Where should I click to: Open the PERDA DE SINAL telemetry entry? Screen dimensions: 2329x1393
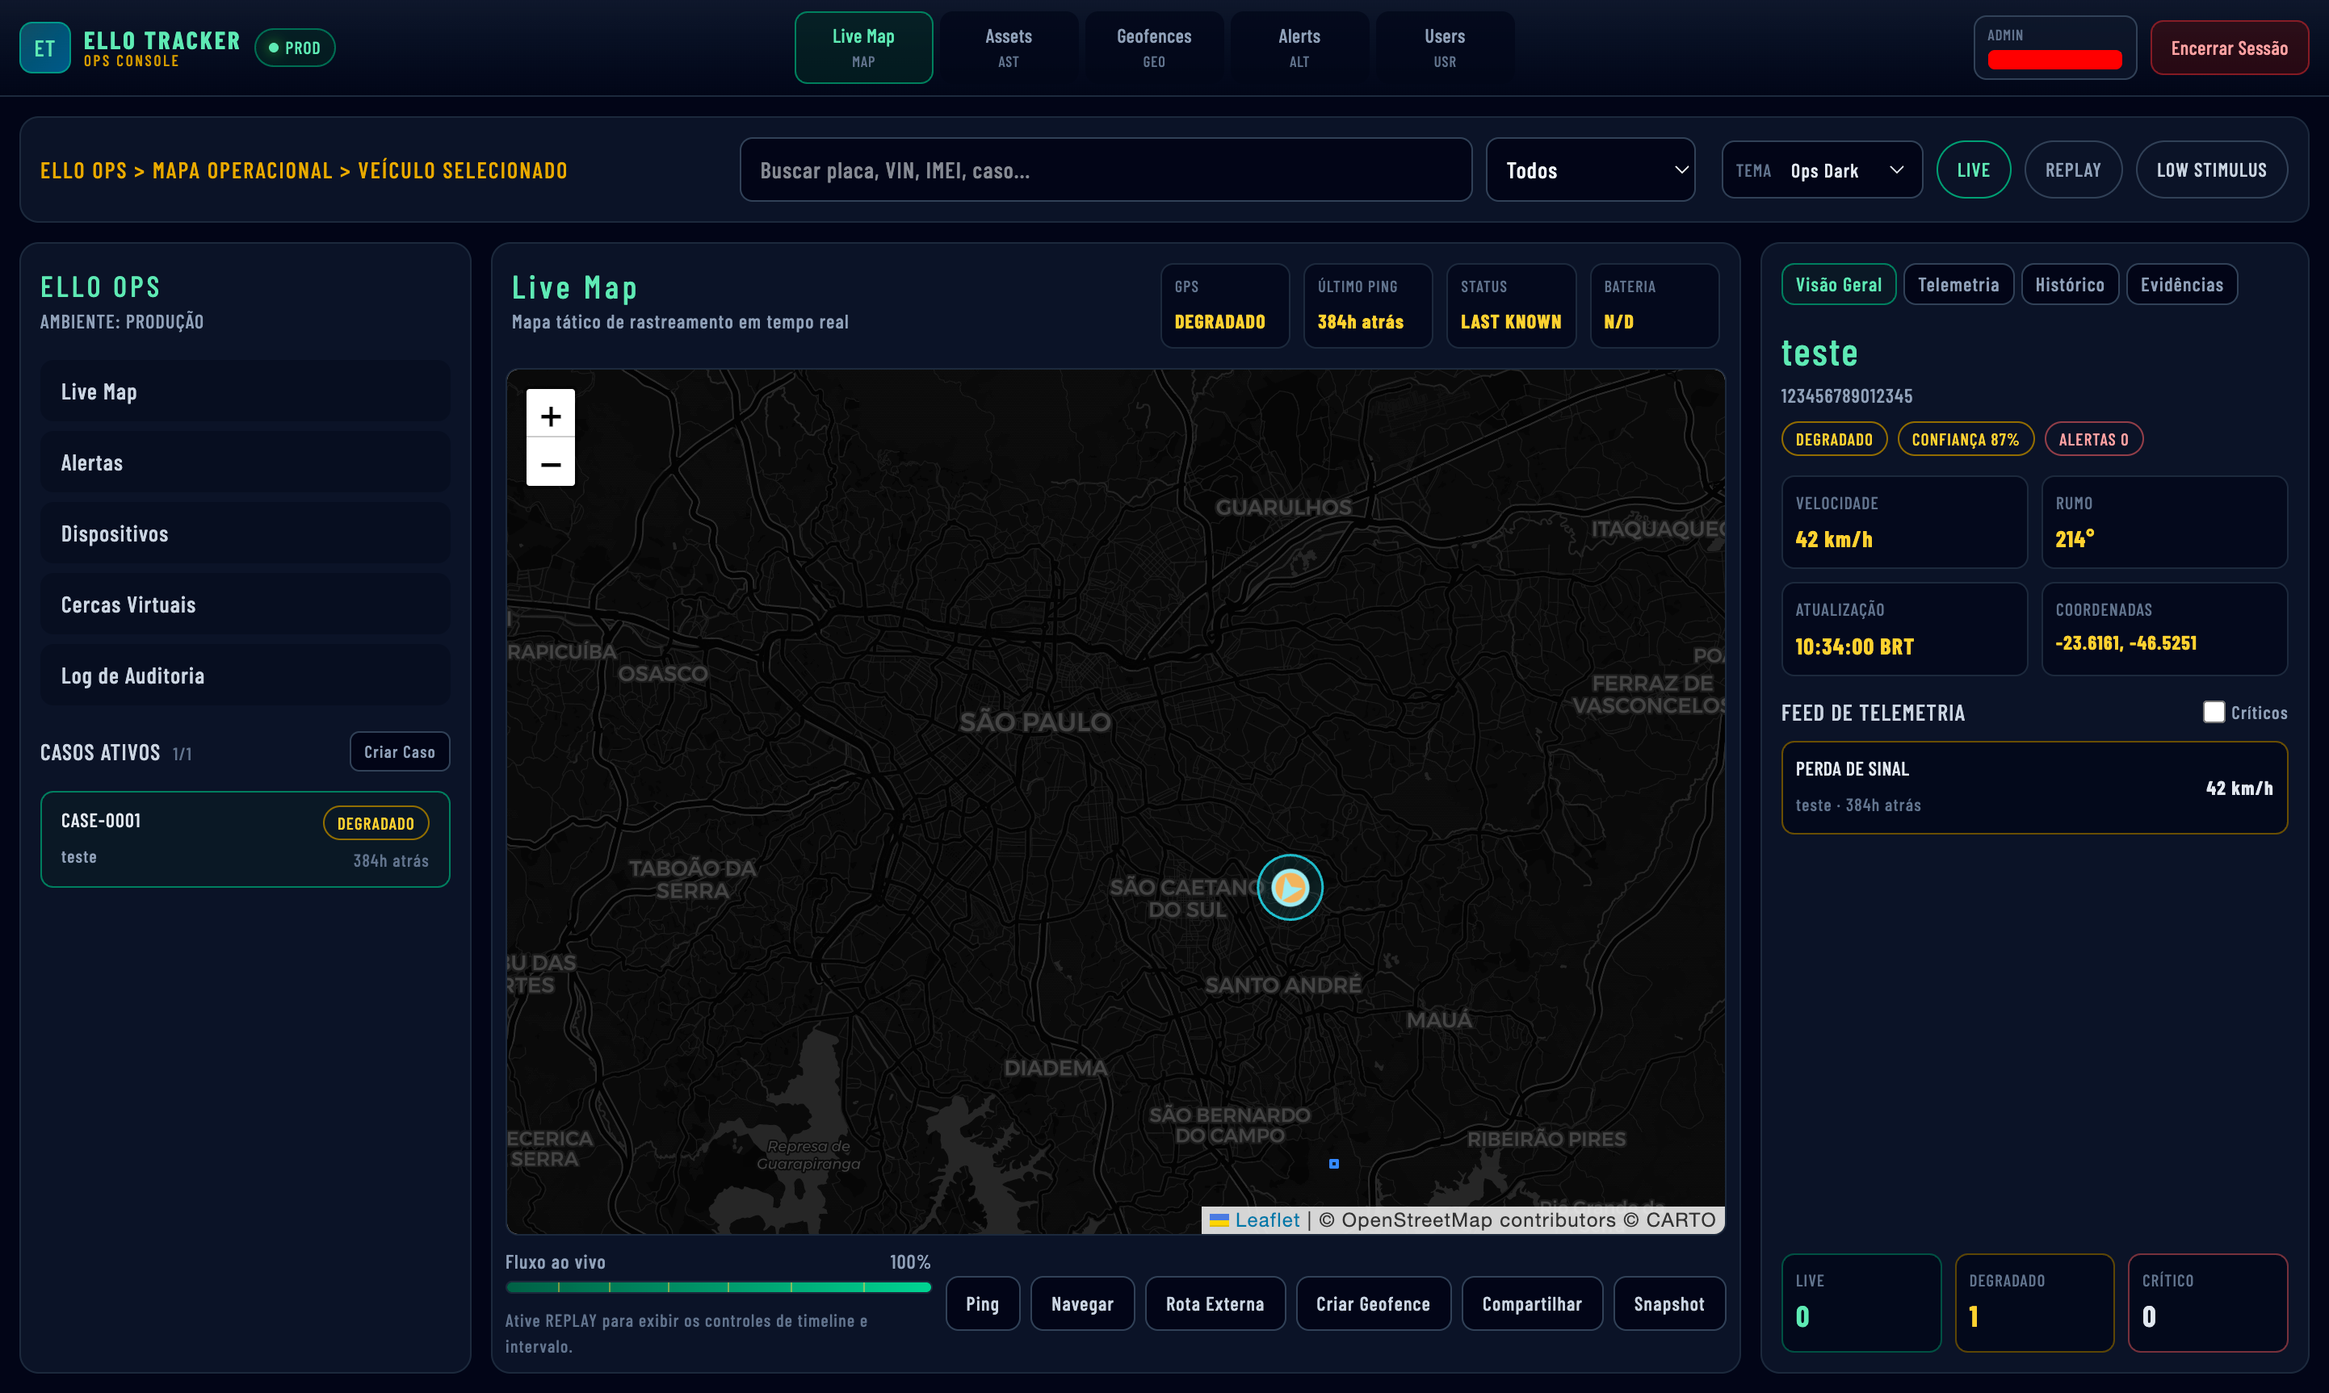tap(2034, 788)
